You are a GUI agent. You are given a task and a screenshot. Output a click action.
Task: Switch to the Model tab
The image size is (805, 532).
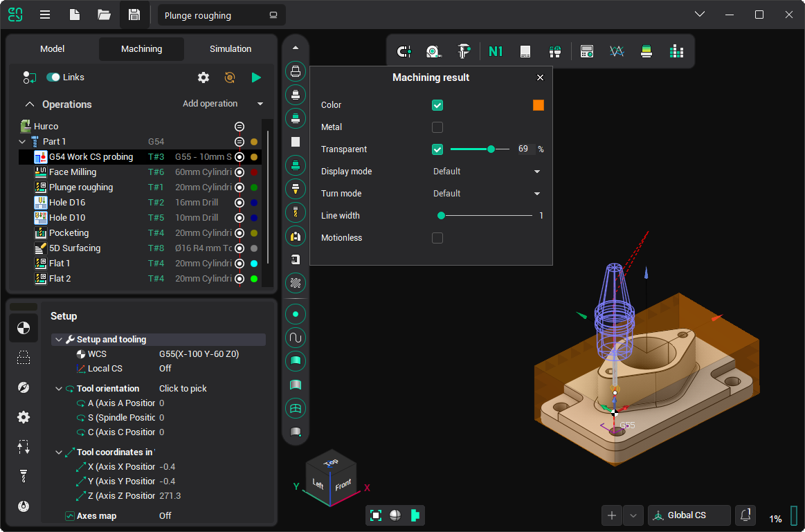53,49
